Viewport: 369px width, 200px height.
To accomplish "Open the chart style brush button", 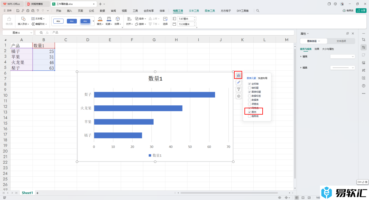I will point(238,82).
